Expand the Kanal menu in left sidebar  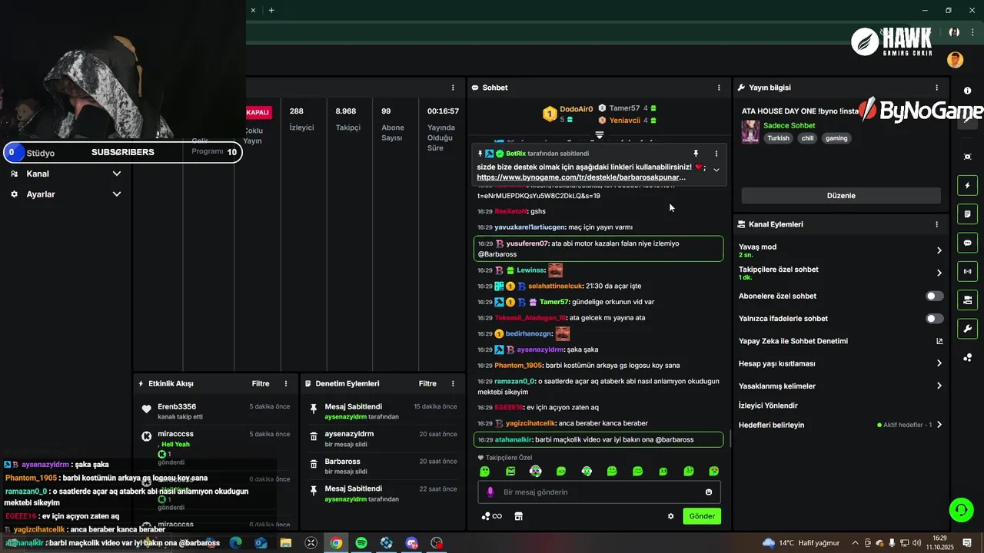tap(117, 174)
